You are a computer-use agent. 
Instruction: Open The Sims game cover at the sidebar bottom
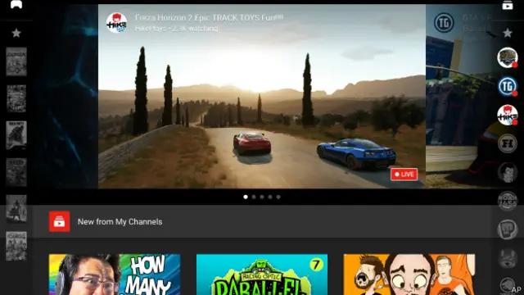point(16,246)
